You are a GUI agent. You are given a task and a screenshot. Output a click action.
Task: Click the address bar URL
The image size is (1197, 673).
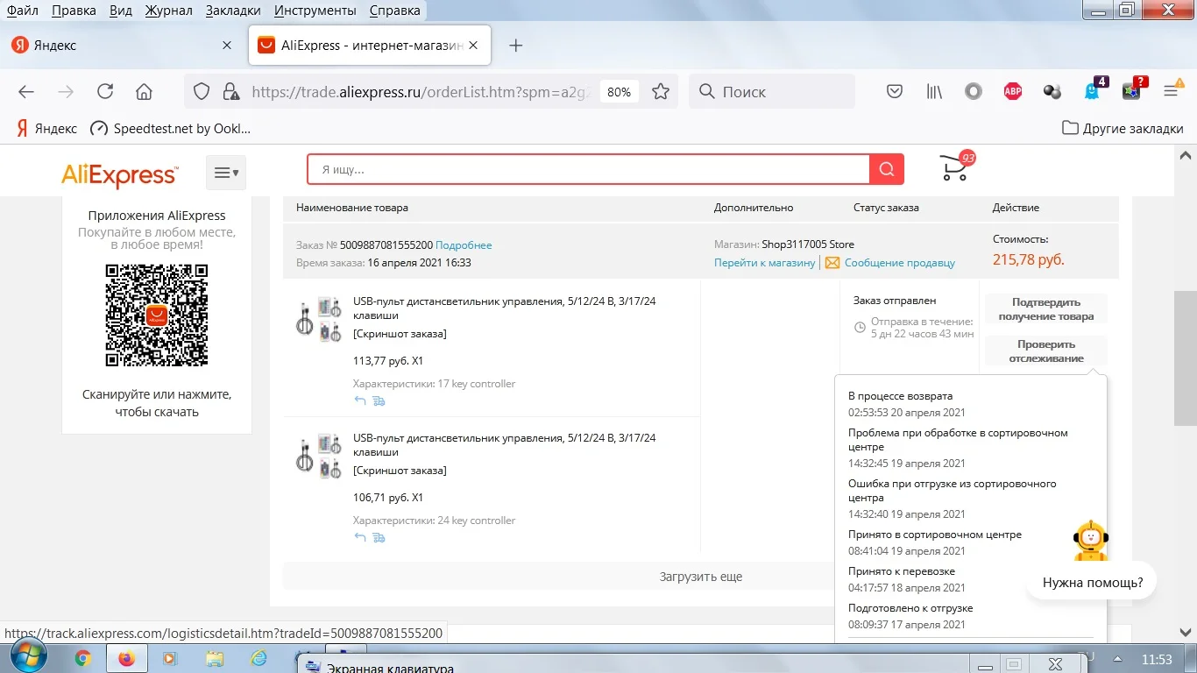click(x=422, y=91)
